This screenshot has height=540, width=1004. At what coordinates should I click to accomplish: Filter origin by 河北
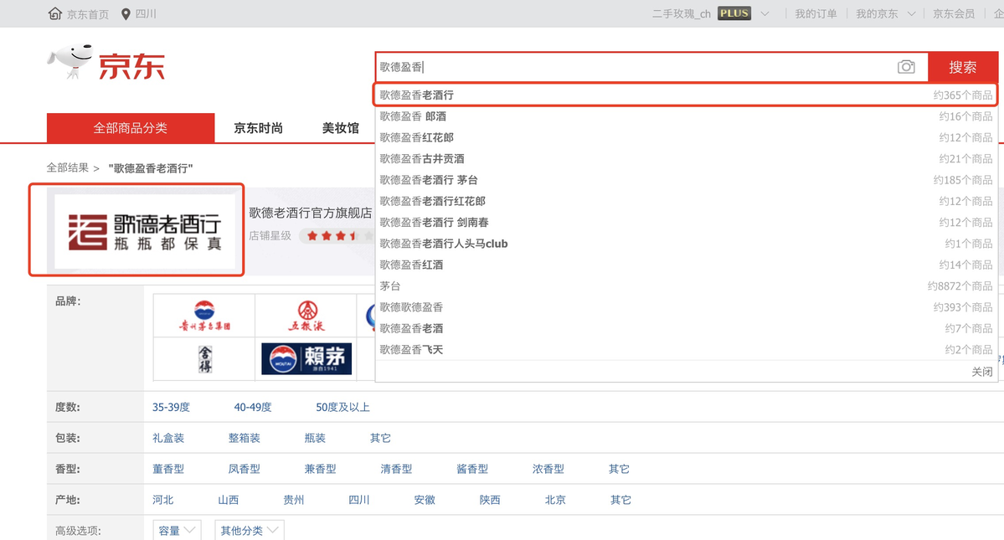162,500
